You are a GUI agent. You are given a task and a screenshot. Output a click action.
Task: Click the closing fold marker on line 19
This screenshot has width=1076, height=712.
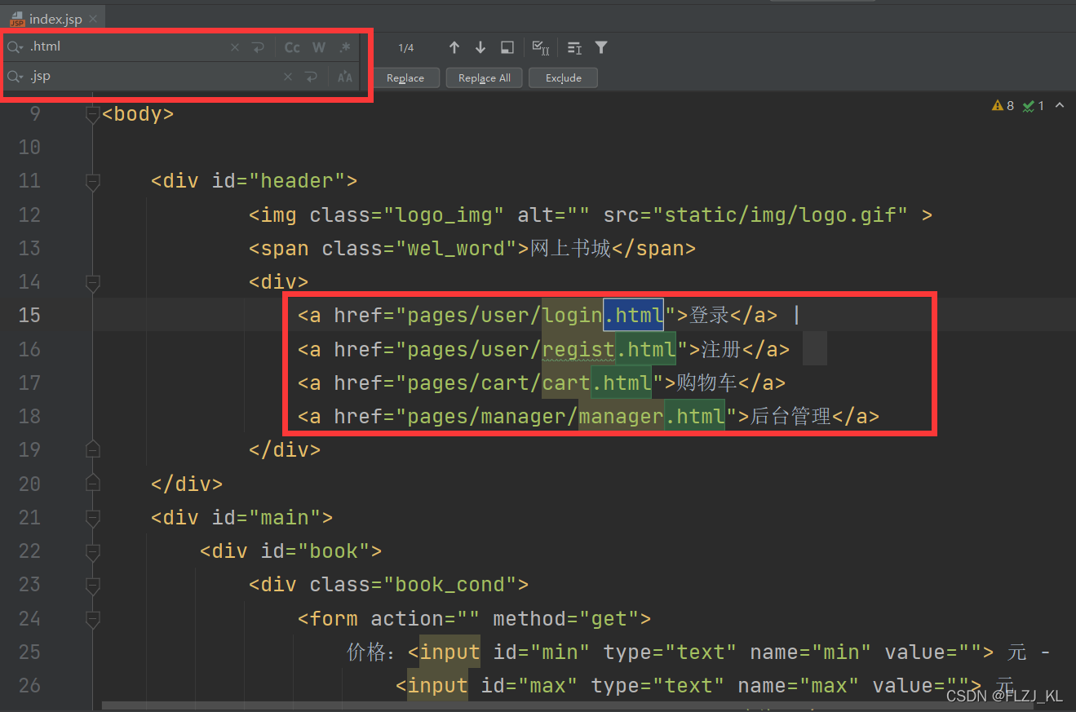coord(92,450)
